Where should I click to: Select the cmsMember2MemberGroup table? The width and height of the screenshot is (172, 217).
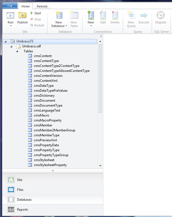pos(54,130)
